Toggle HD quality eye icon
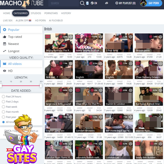The height and width of the screenshot is (164, 164). pyautogui.click(x=5, y=71)
